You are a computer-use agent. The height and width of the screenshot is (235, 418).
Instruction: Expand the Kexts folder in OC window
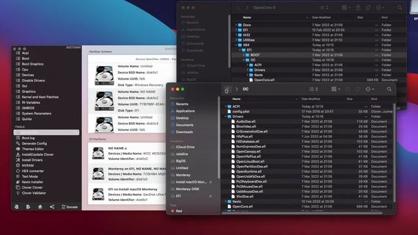coord(225,202)
